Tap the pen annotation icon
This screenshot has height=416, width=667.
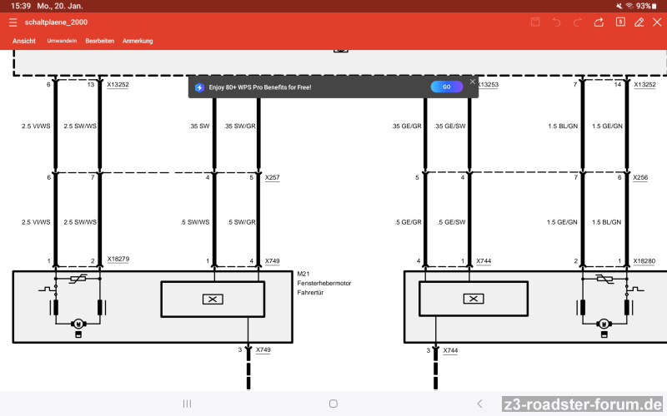[x=639, y=22]
